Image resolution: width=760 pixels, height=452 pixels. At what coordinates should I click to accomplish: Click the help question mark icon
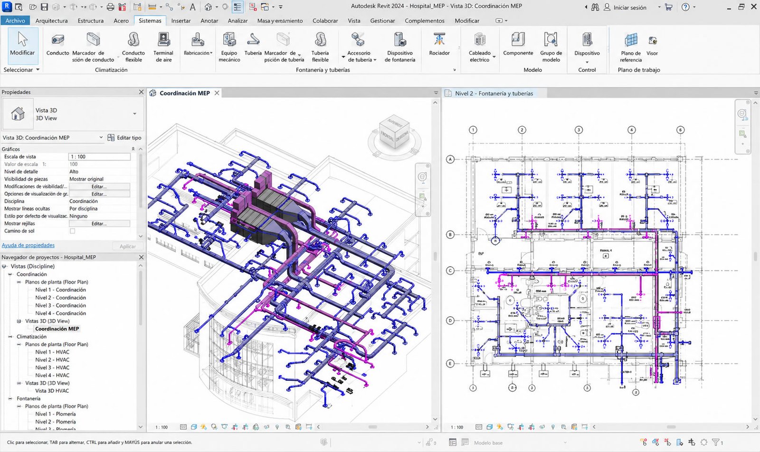coord(685,7)
